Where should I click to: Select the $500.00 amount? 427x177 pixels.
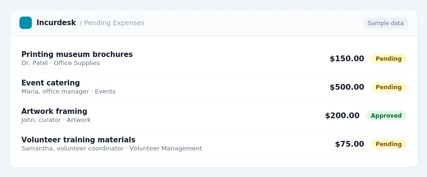coord(347,87)
